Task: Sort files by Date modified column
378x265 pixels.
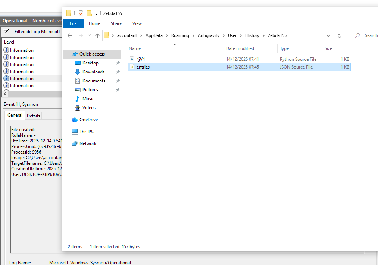Action: [x=240, y=48]
